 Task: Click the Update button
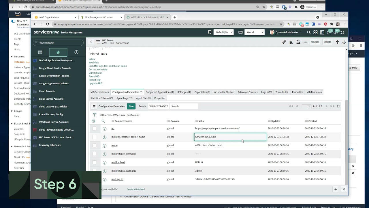coord(315,42)
